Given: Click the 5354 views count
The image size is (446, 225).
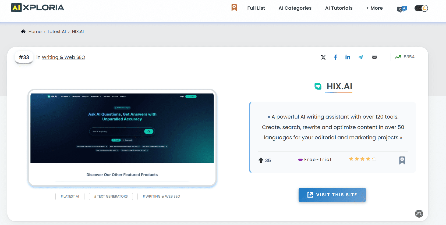Looking at the screenshot, I should pos(409,57).
